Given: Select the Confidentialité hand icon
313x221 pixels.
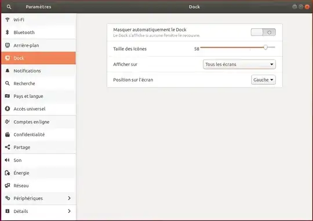Looking at the screenshot, I should click(x=8, y=134).
